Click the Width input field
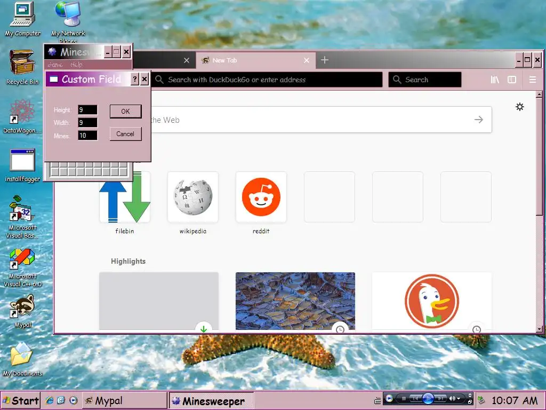 pos(87,122)
